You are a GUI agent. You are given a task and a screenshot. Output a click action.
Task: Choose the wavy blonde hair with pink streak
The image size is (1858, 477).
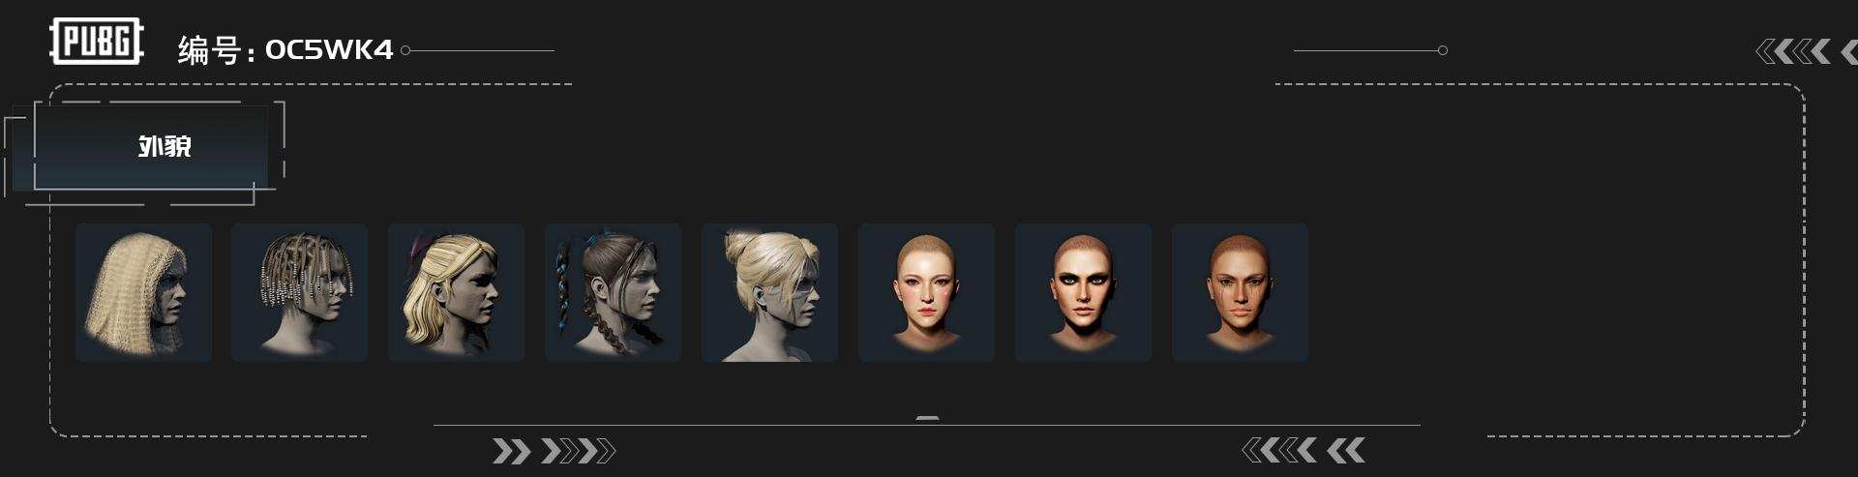[x=457, y=293]
